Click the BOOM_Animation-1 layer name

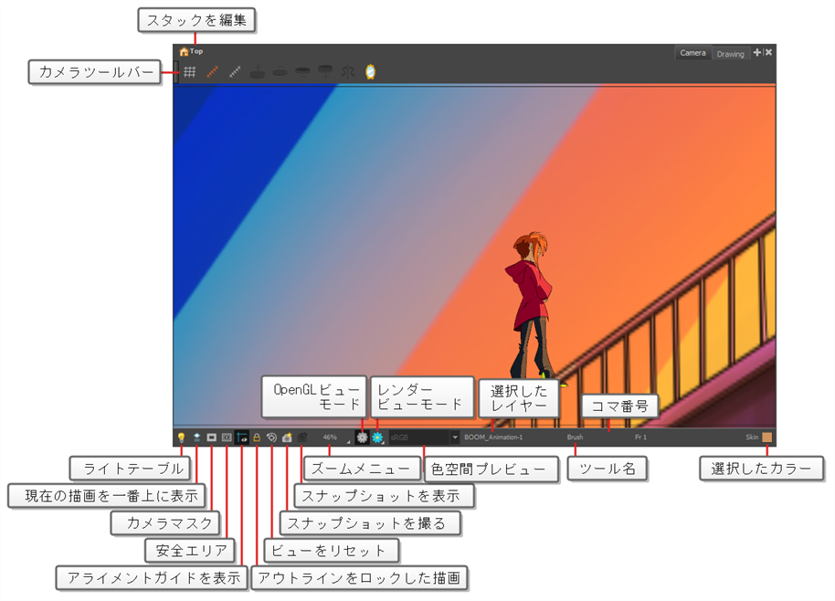(493, 438)
